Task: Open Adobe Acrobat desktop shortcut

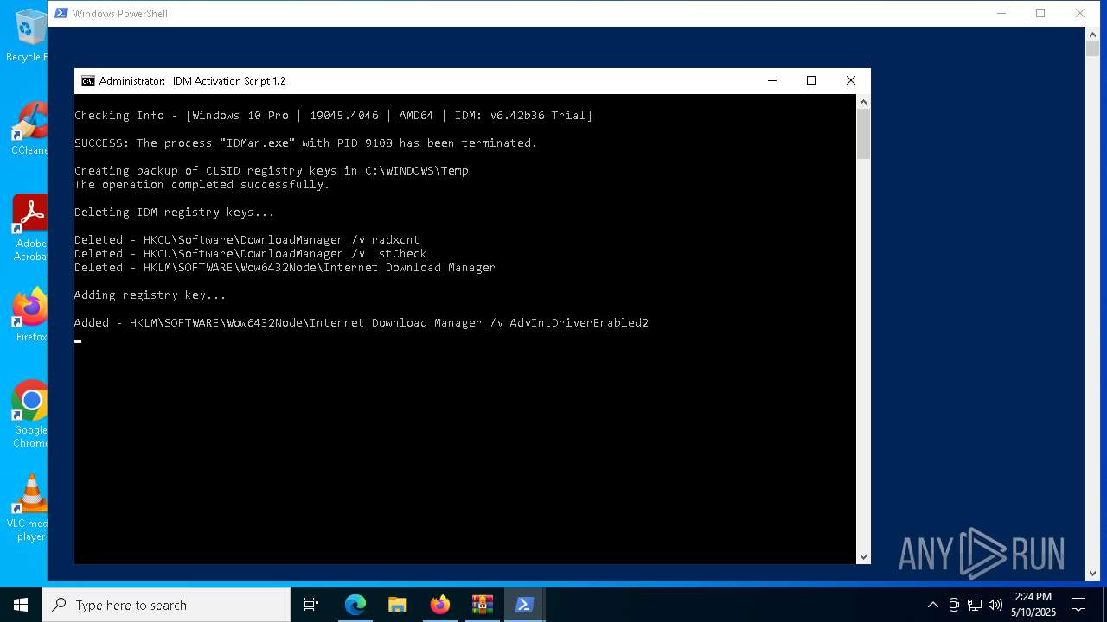Action: pos(29,228)
